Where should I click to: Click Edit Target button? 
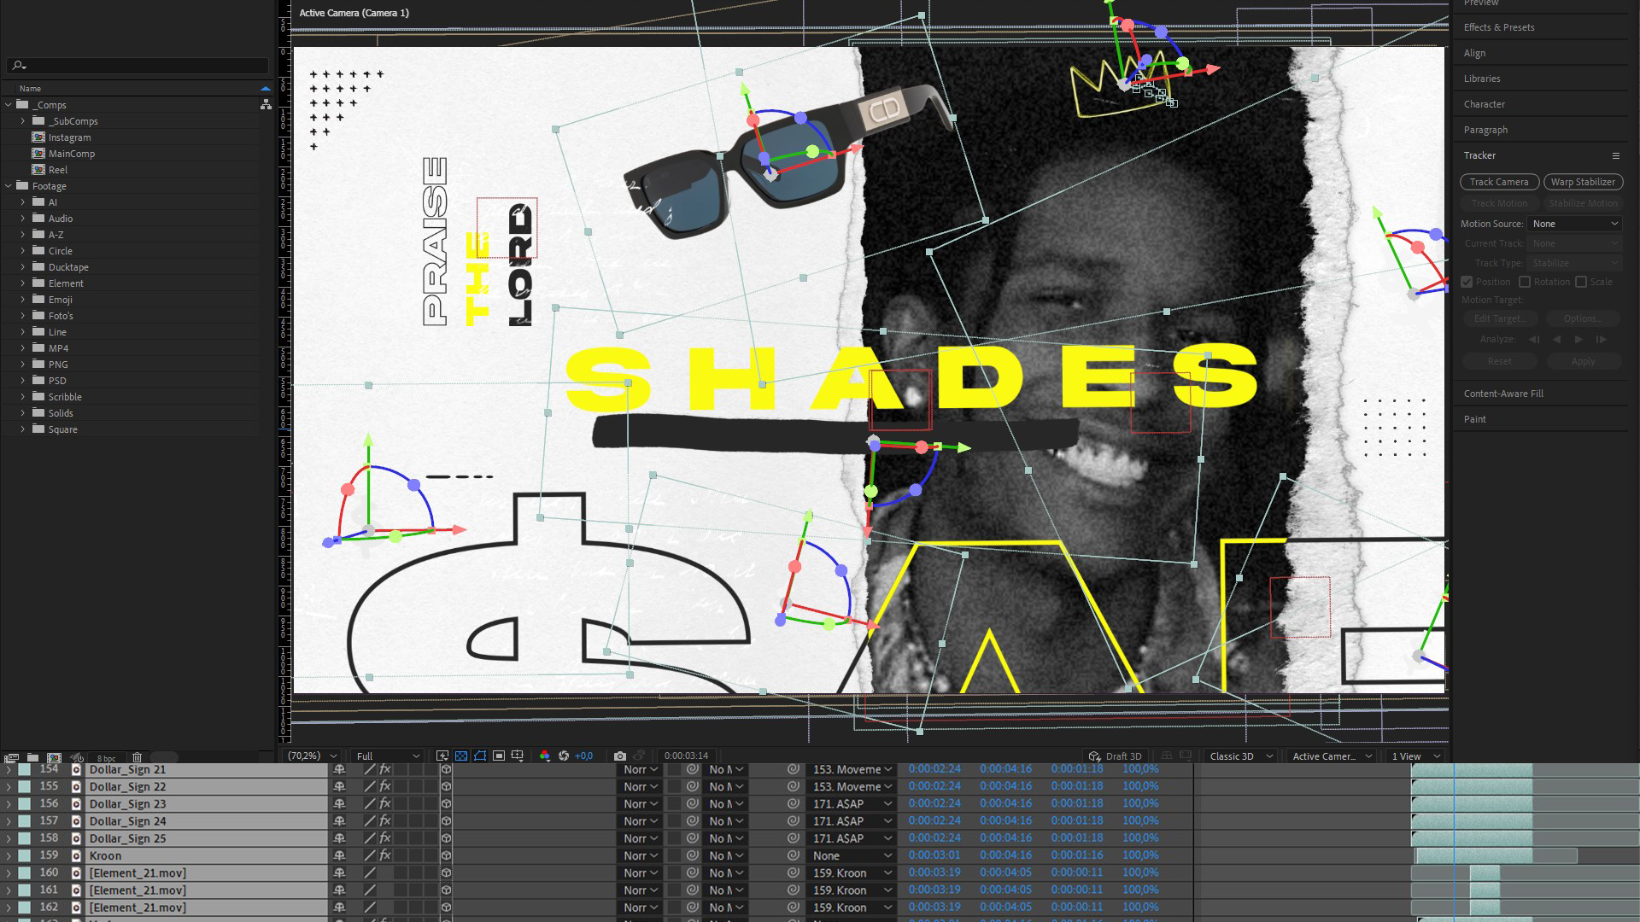(x=1499, y=318)
